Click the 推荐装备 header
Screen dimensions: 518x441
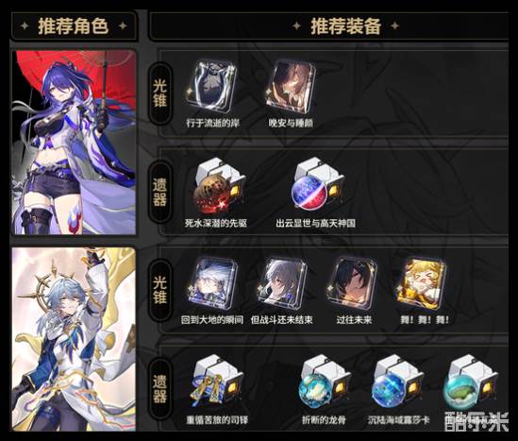pyautogui.click(x=345, y=26)
